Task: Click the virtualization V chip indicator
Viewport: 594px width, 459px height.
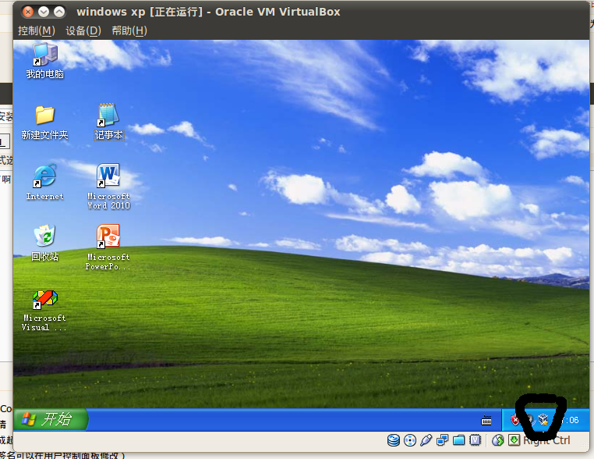Action: (475, 440)
